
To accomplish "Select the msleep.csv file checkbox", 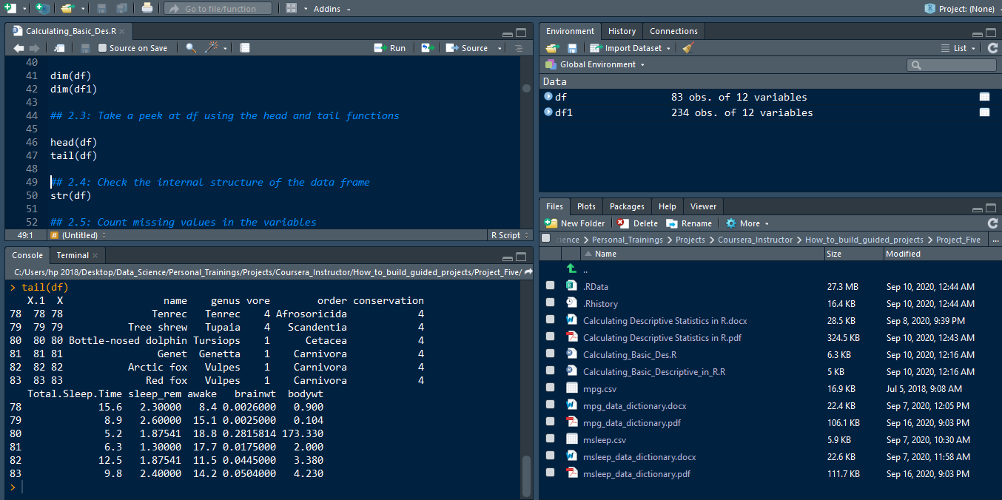I will tap(550, 439).
